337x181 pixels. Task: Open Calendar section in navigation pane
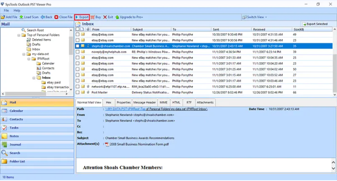point(37,111)
